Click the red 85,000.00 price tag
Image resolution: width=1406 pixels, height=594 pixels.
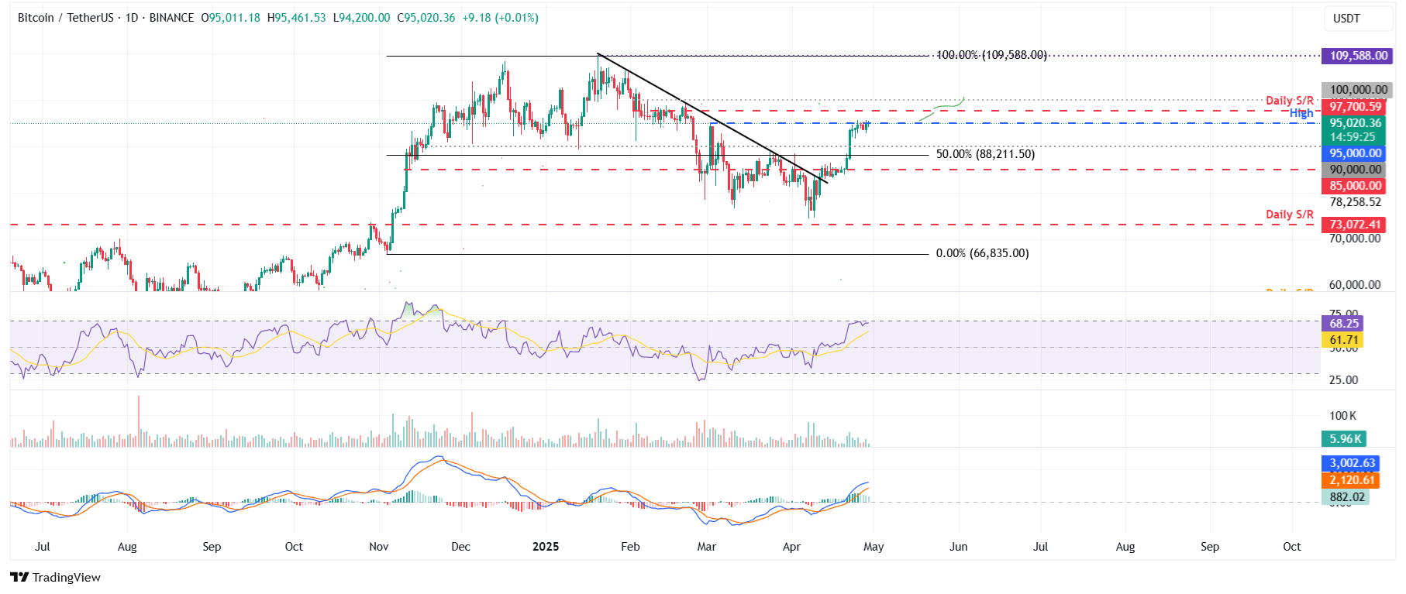point(1354,186)
